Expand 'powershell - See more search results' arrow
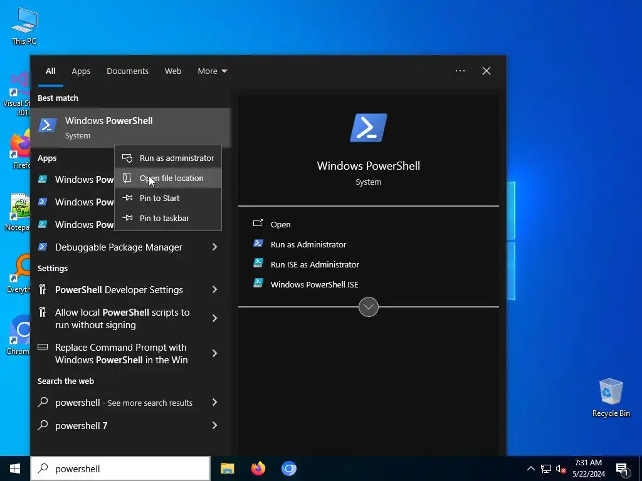Screen dimensions: 642x481 pos(214,403)
